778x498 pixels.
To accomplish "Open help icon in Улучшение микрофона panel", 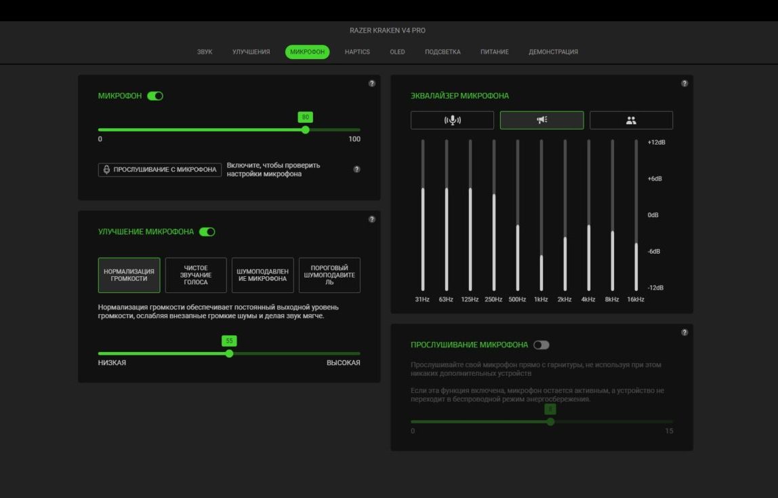I will pos(372,219).
